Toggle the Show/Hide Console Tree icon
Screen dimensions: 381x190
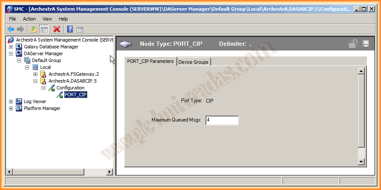tap(44, 29)
